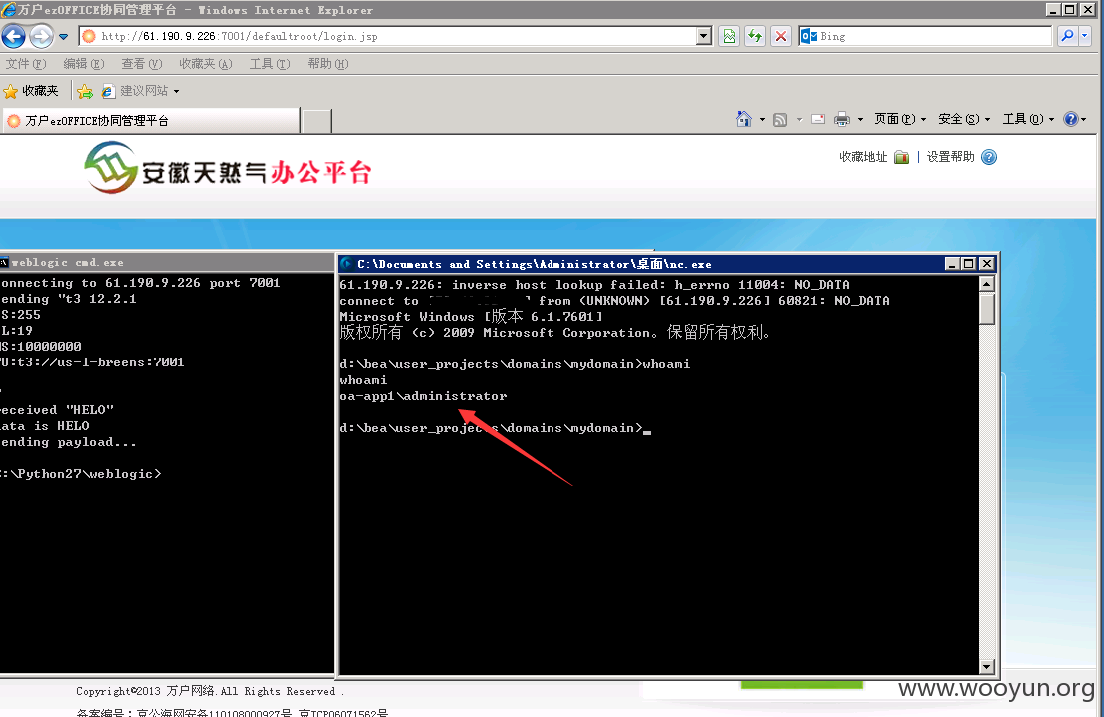The width and height of the screenshot is (1104, 717).
Task: Open the search provider dropdown arrow
Action: (x=1084, y=36)
